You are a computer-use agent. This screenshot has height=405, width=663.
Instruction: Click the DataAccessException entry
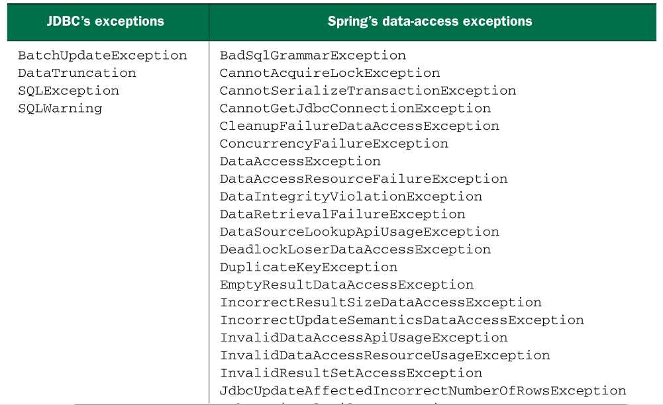coord(300,161)
